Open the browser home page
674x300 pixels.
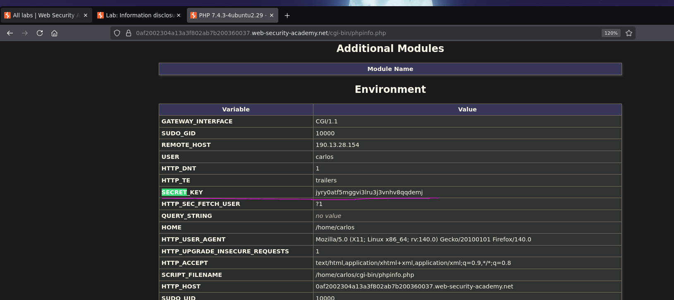[x=54, y=33]
